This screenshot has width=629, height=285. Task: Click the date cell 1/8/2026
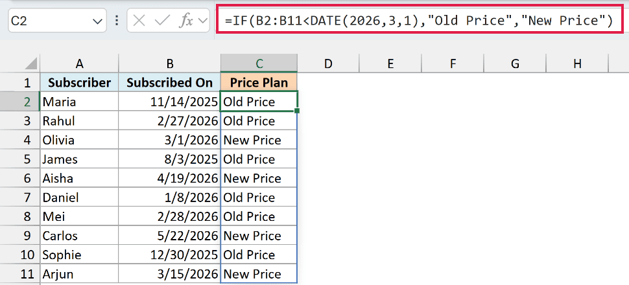click(170, 197)
